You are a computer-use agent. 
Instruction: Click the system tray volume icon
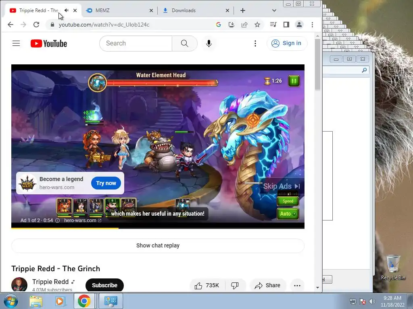[x=372, y=301]
